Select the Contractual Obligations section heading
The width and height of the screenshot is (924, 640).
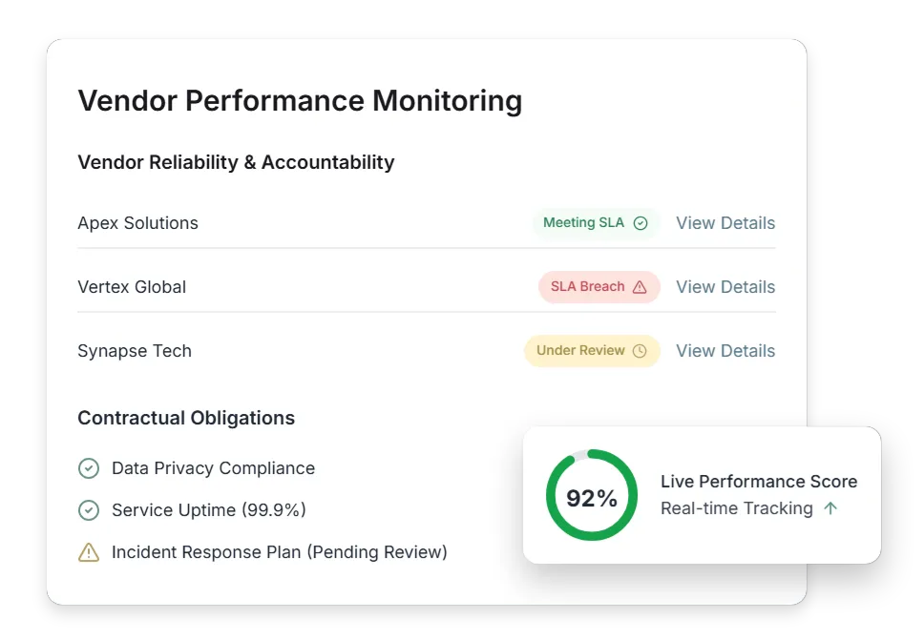[186, 418]
